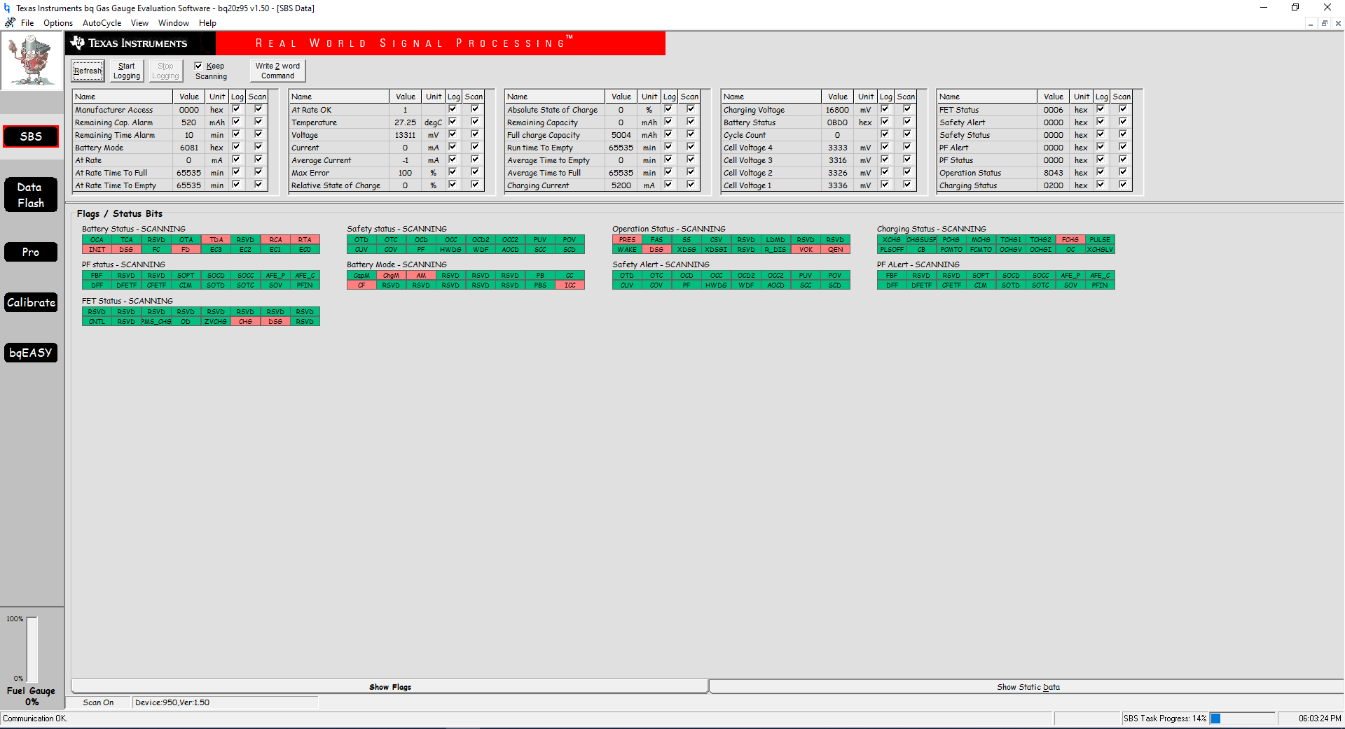Toggle Log checkbox for Cell Voltage 4
This screenshot has width=1345, height=729.
coord(885,147)
